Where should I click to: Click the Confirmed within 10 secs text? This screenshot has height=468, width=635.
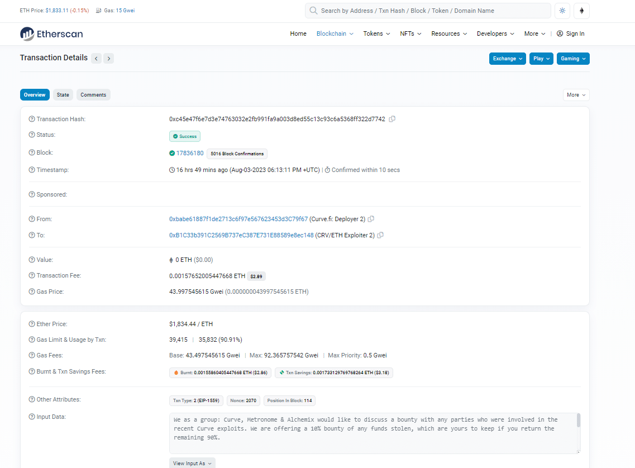[365, 170]
